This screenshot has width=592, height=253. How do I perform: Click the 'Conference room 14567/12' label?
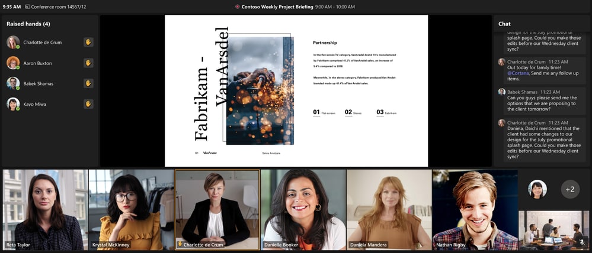pos(59,7)
